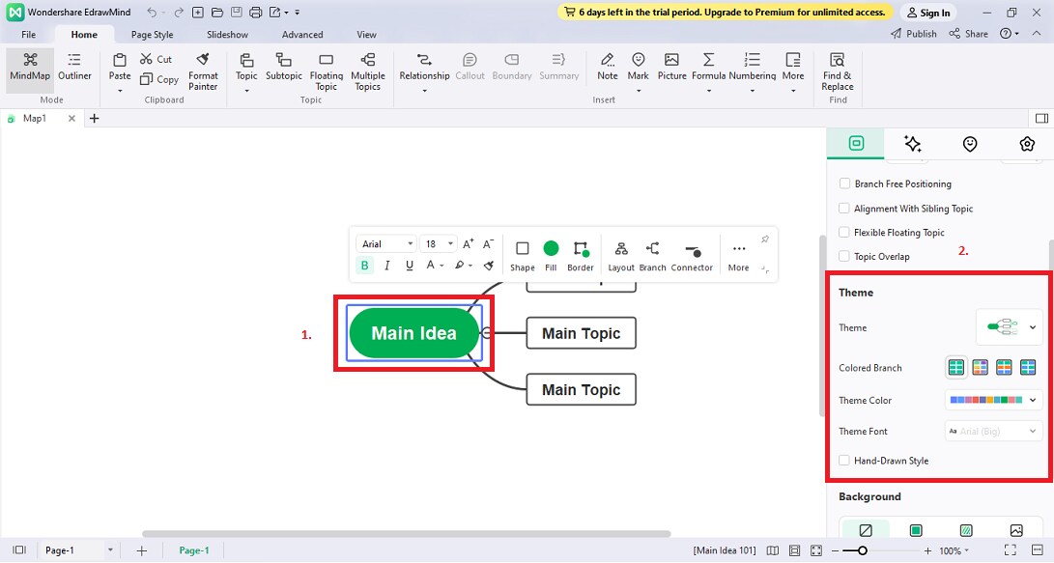Open the zoom 100% dropdown

tap(954, 550)
